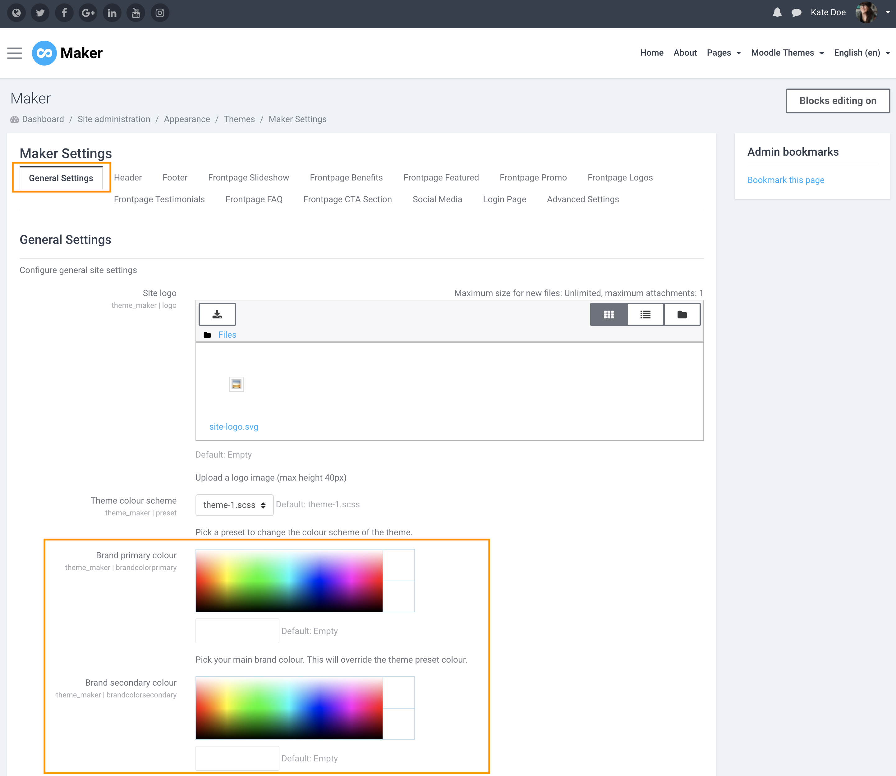Click the Instagram social media icon
896x776 pixels.
161,14
